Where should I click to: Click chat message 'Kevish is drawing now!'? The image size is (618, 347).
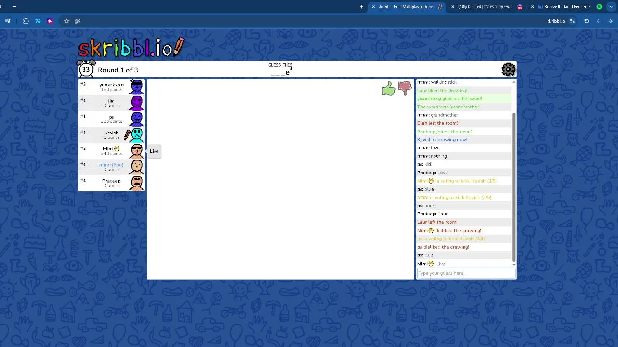pyautogui.click(x=442, y=140)
